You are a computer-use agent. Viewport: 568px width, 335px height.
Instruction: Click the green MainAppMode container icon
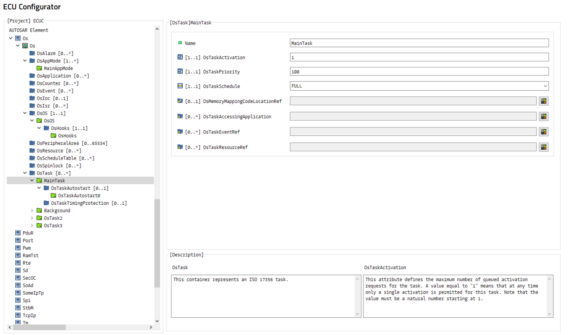pyautogui.click(x=39, y=68)
